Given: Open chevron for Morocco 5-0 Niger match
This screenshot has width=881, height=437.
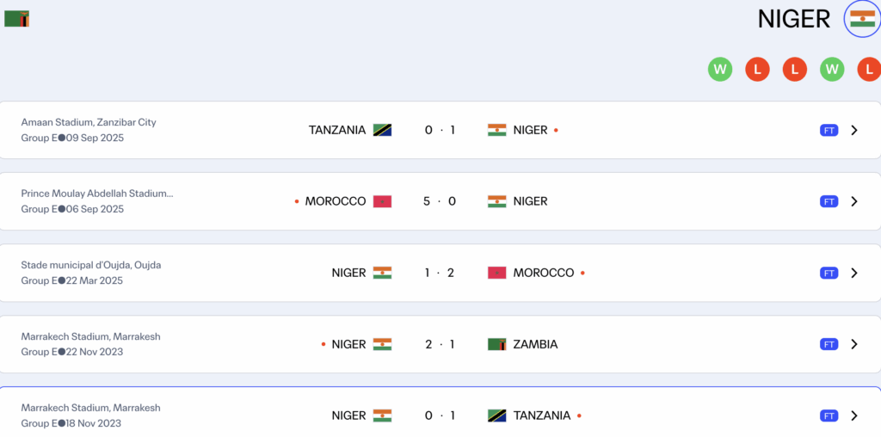Looking at the screenshot, I should 853,201.
